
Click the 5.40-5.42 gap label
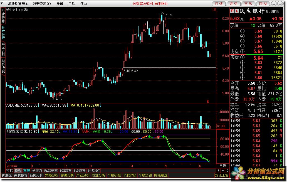click(x=131, y=71)
